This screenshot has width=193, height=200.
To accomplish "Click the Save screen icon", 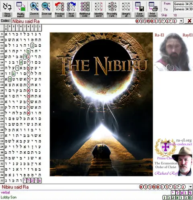I will pos(140,6).
